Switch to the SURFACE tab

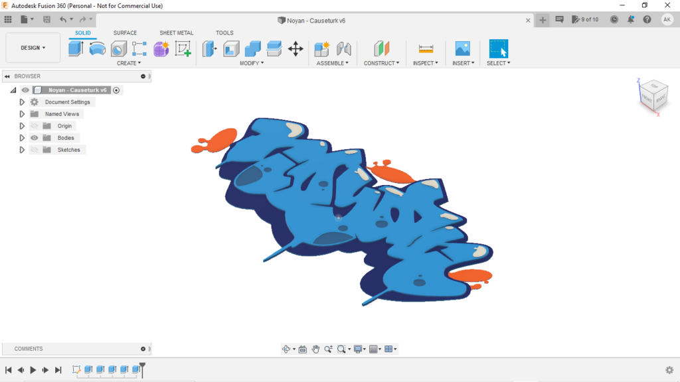[x=125, y=32]
